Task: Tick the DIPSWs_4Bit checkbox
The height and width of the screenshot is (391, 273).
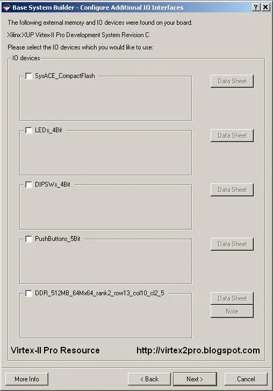Action: pyautogui.click(x=28, y=184)
